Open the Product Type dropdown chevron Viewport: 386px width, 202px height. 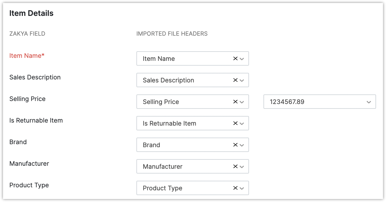point(242,188)
